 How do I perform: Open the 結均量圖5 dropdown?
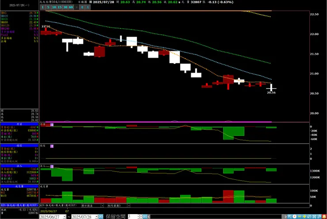pyautogui.click(x=129, y=205)
